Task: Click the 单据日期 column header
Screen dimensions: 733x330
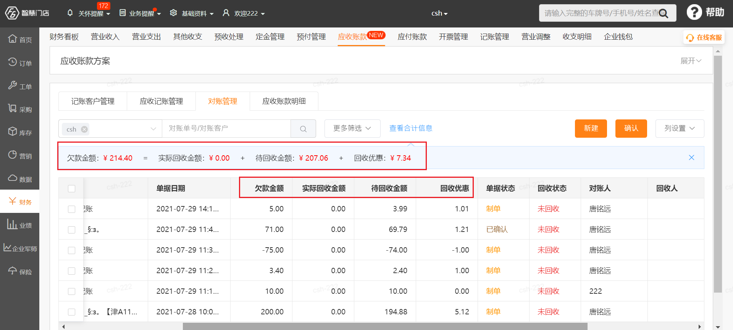Action: [171, 188]
